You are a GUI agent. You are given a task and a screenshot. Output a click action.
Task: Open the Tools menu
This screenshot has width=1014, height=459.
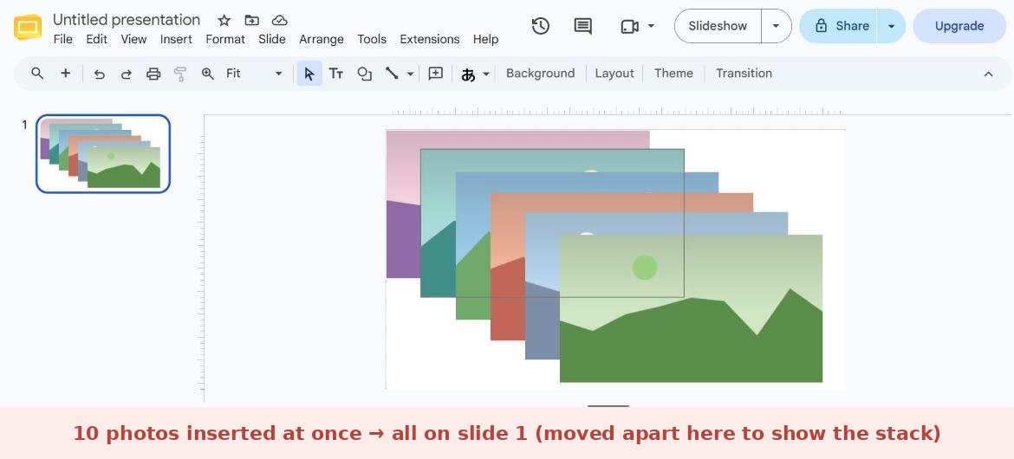(372, 40)
